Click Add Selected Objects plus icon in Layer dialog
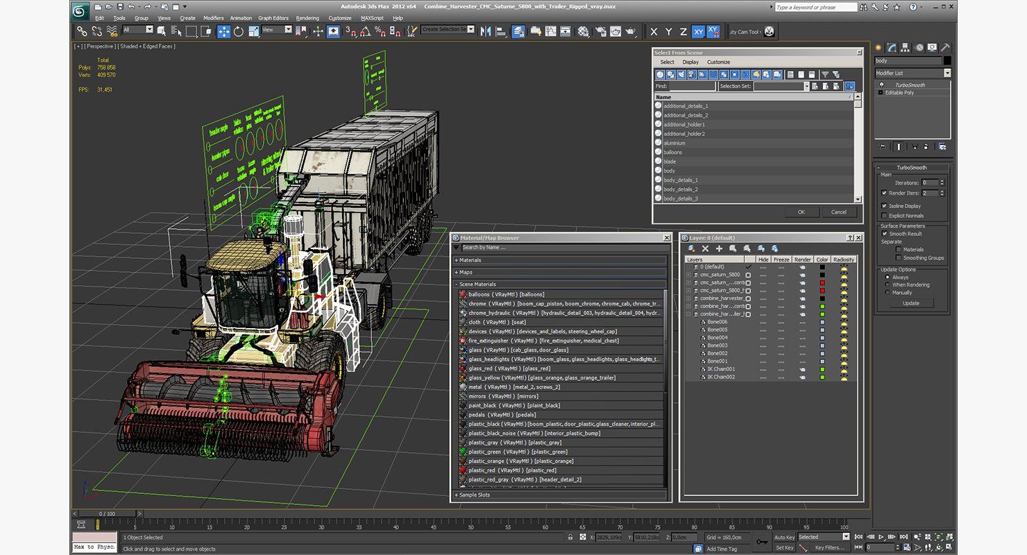The width and height of the screenshot is (1027, 555). pyautogui.click(x=719, y=248)
